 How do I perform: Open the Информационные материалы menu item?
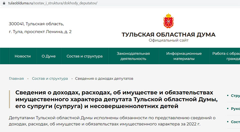[184, 56]
